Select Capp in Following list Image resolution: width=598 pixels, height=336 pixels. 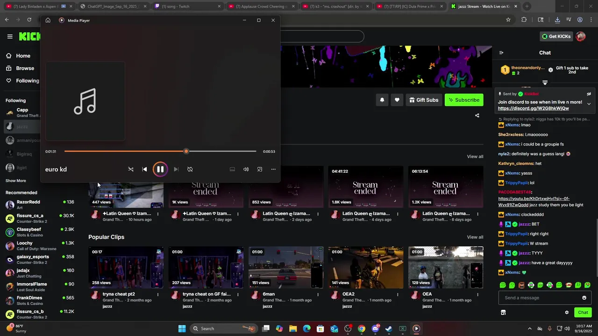point(22,112)
